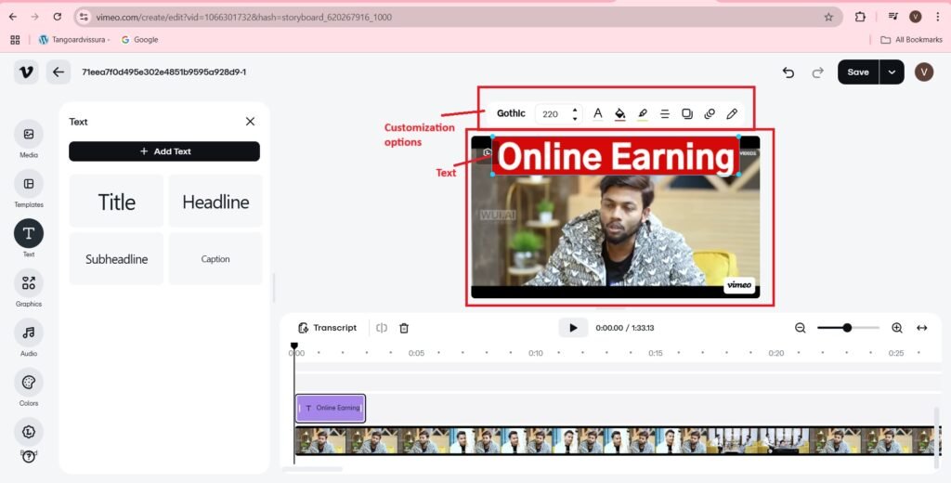Zoom in the timeline
The image size is (951, 483).
point(897,328)
